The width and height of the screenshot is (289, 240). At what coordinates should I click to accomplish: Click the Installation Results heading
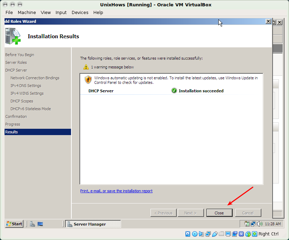pyautogui.click(x=54, y=36)
